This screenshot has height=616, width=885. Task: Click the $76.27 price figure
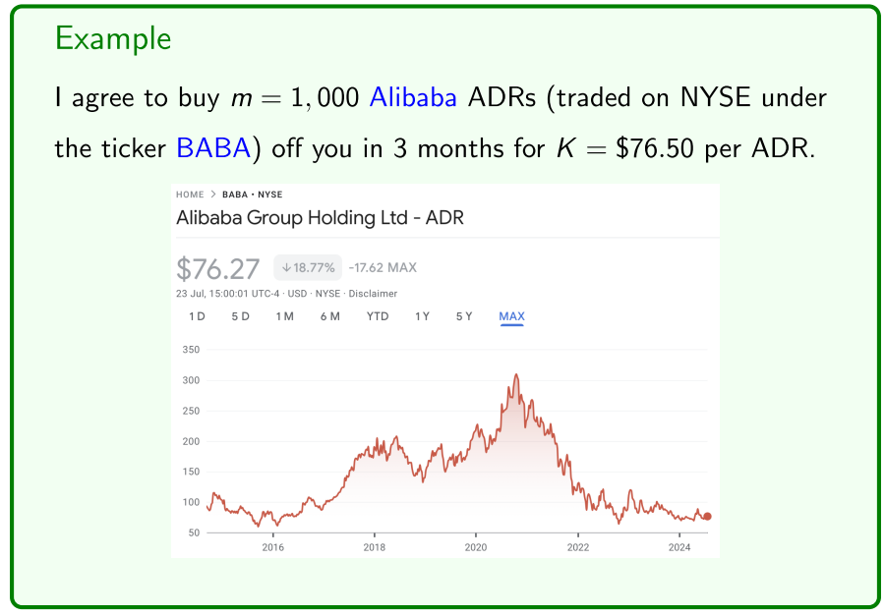(x=218, y=268)
